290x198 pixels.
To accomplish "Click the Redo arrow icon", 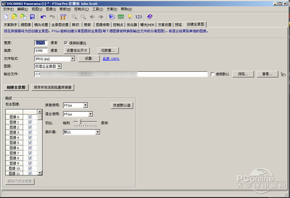I will click(52, 17).
